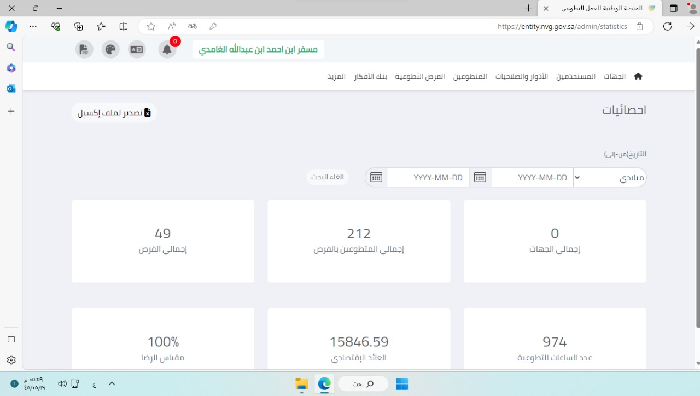The height and width of the screenshot is (396, 700).
Task: Show hidden system tray icons chevron
Action: (x=112, y=384)
